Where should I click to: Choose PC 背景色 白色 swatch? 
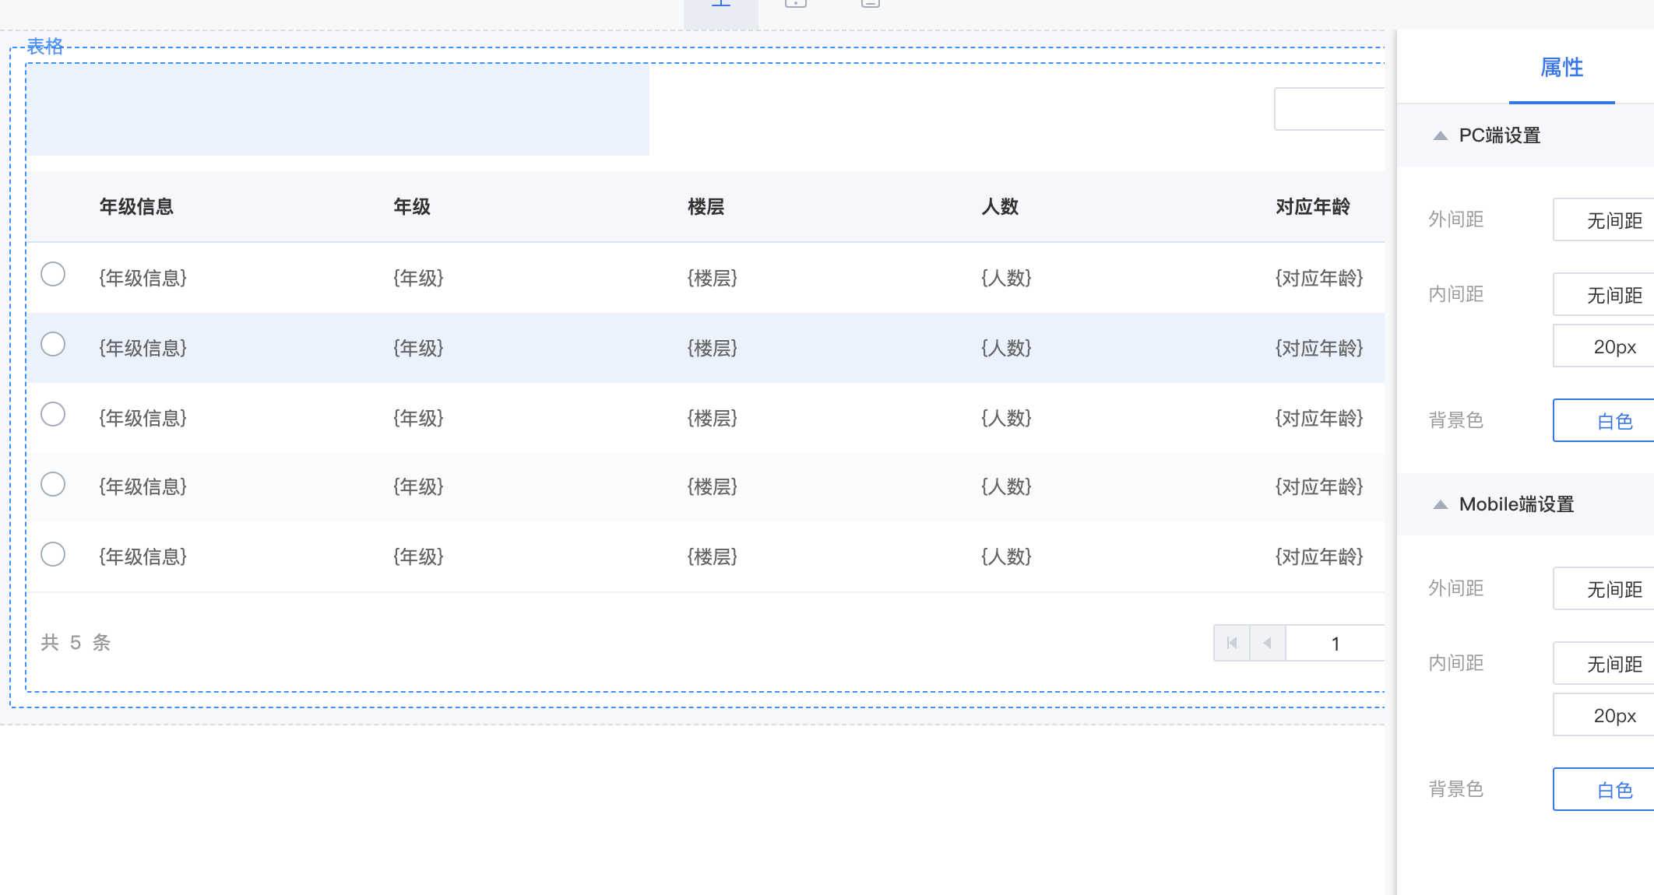tap(1603, 421)
